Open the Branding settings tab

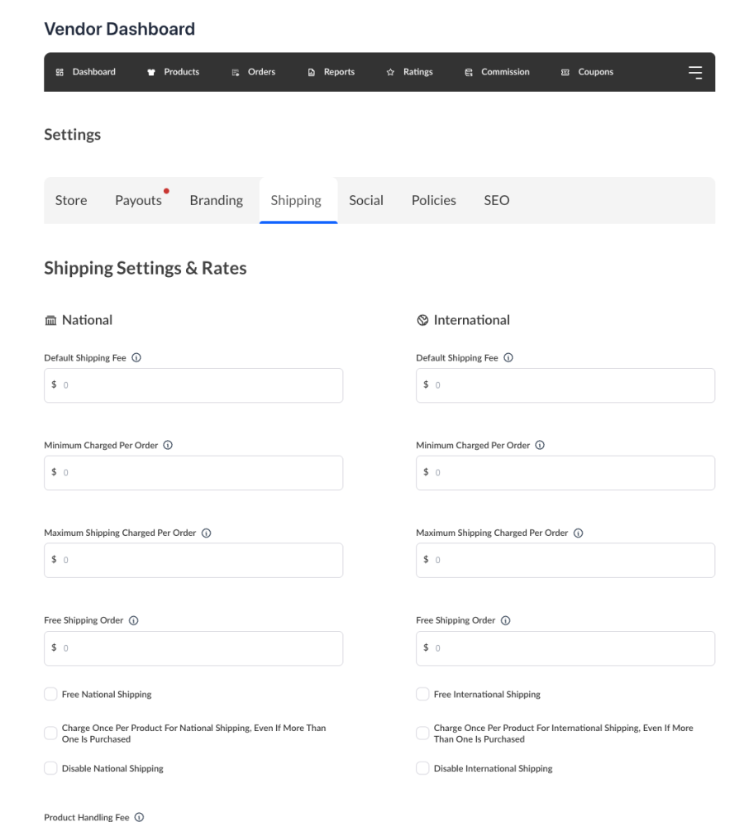point(216,200)
